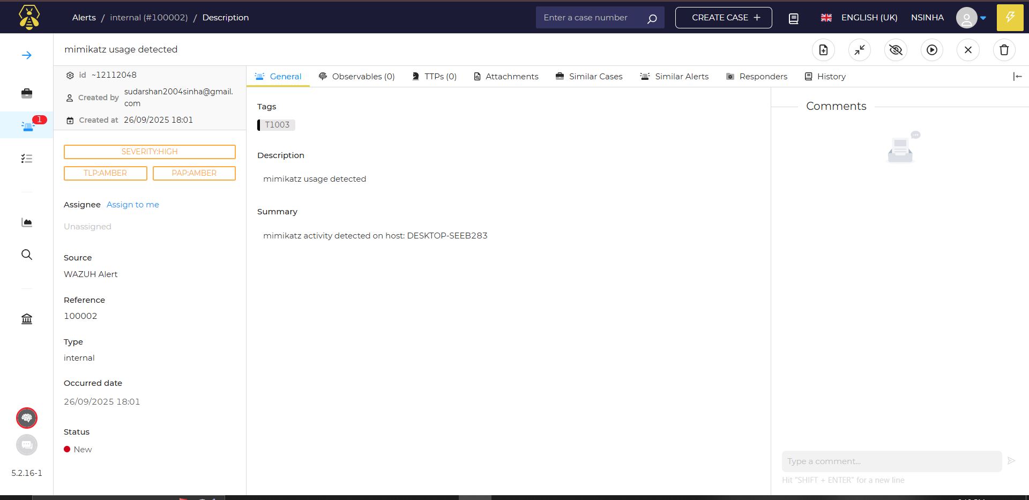Delete the alert with trash icon

click(x=1004, y=50)
